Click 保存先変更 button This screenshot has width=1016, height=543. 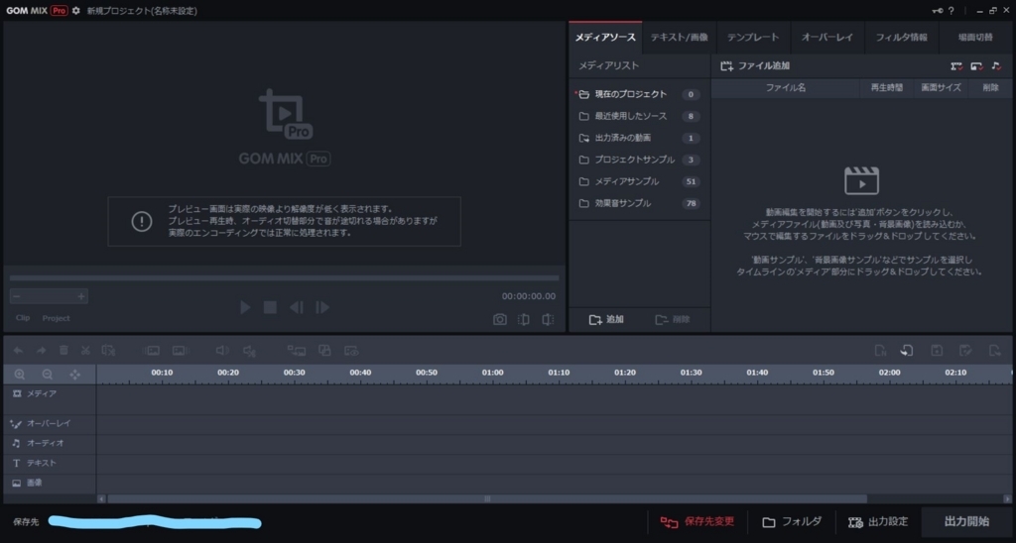click(x=698, y=521)
